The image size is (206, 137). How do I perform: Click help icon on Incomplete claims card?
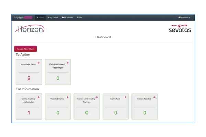click(x=38, y=63)
